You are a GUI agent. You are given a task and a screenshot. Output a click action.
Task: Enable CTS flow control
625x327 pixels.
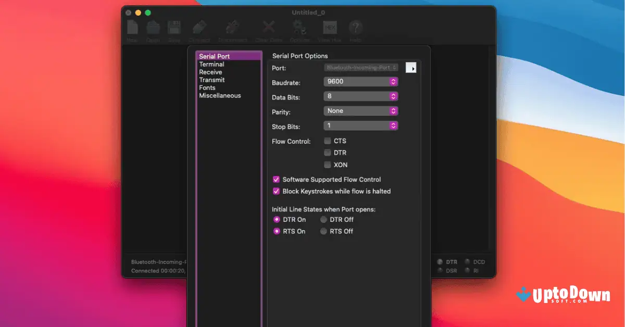click(328, 140)
